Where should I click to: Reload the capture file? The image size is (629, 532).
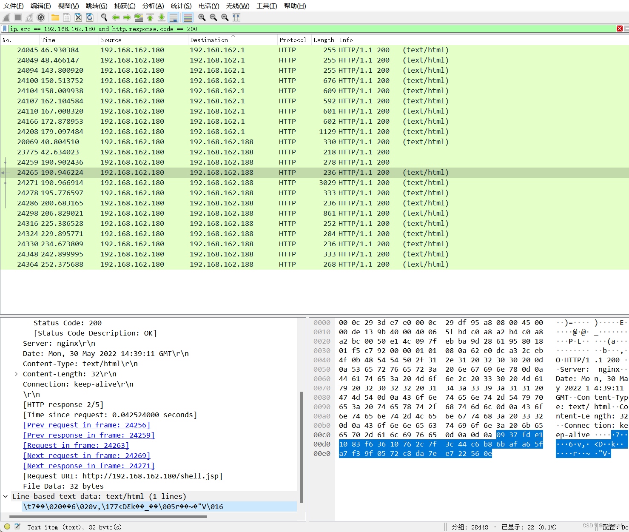pos(90,17)
